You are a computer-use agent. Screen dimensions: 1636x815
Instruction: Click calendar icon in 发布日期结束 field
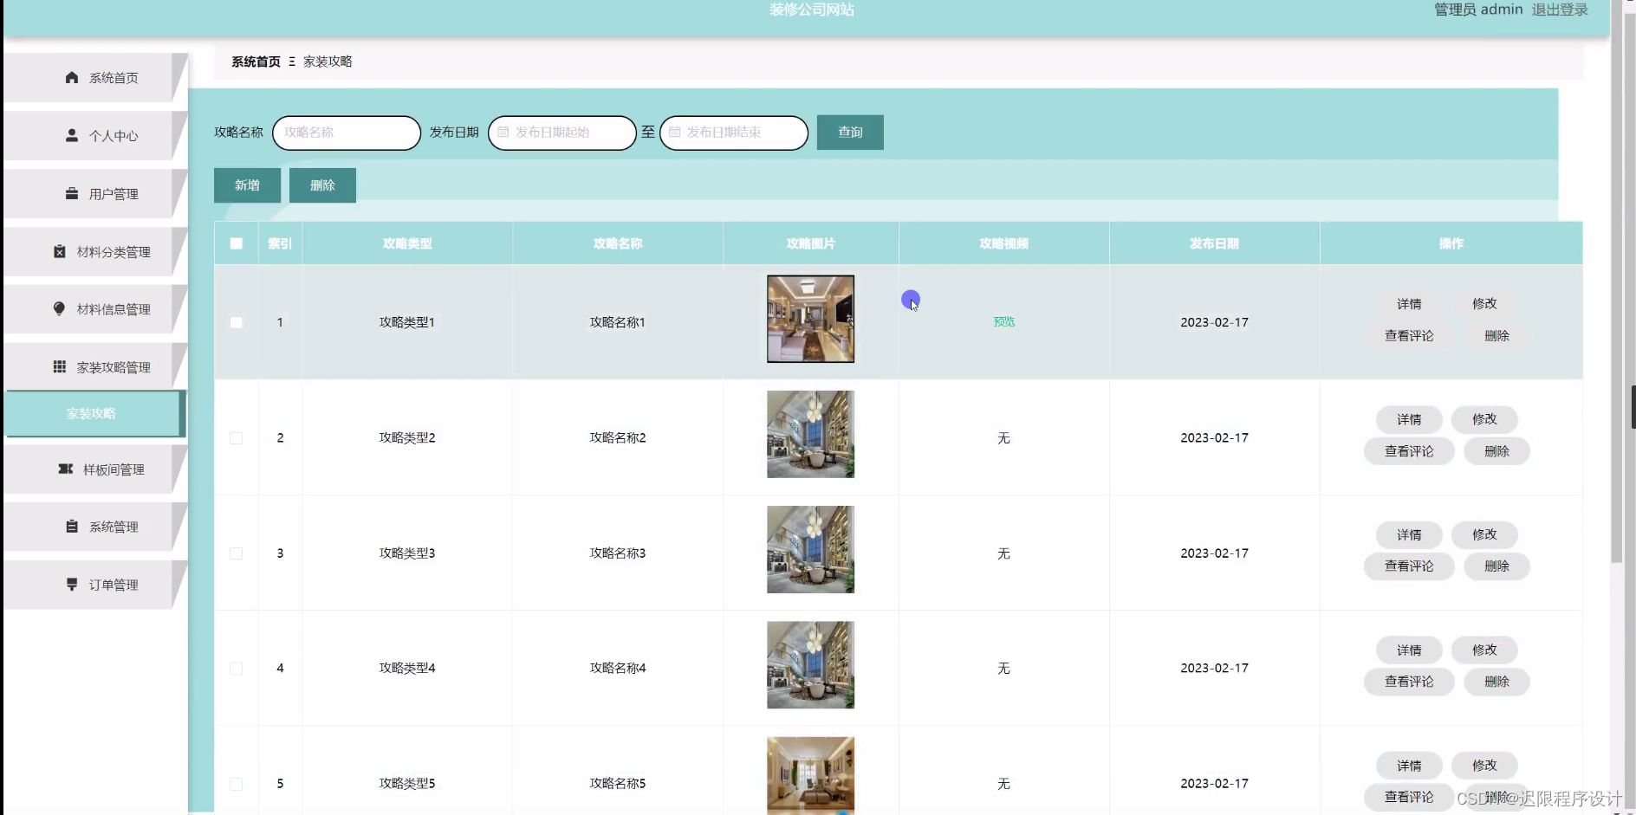674,133
